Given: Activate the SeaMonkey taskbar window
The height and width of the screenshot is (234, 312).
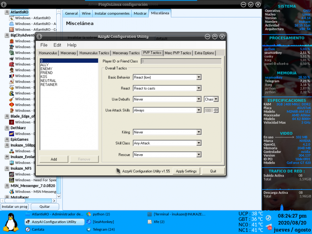Looking at the screenshot, I should tap(103, 222).
